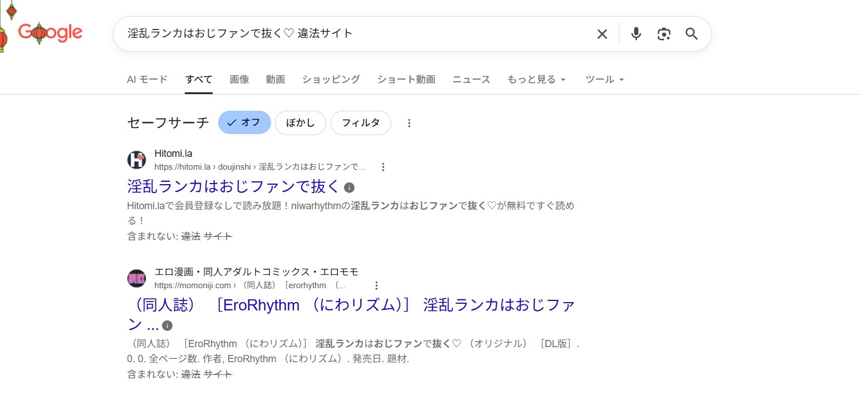Click the セーフサーチ label

(168, 123)
